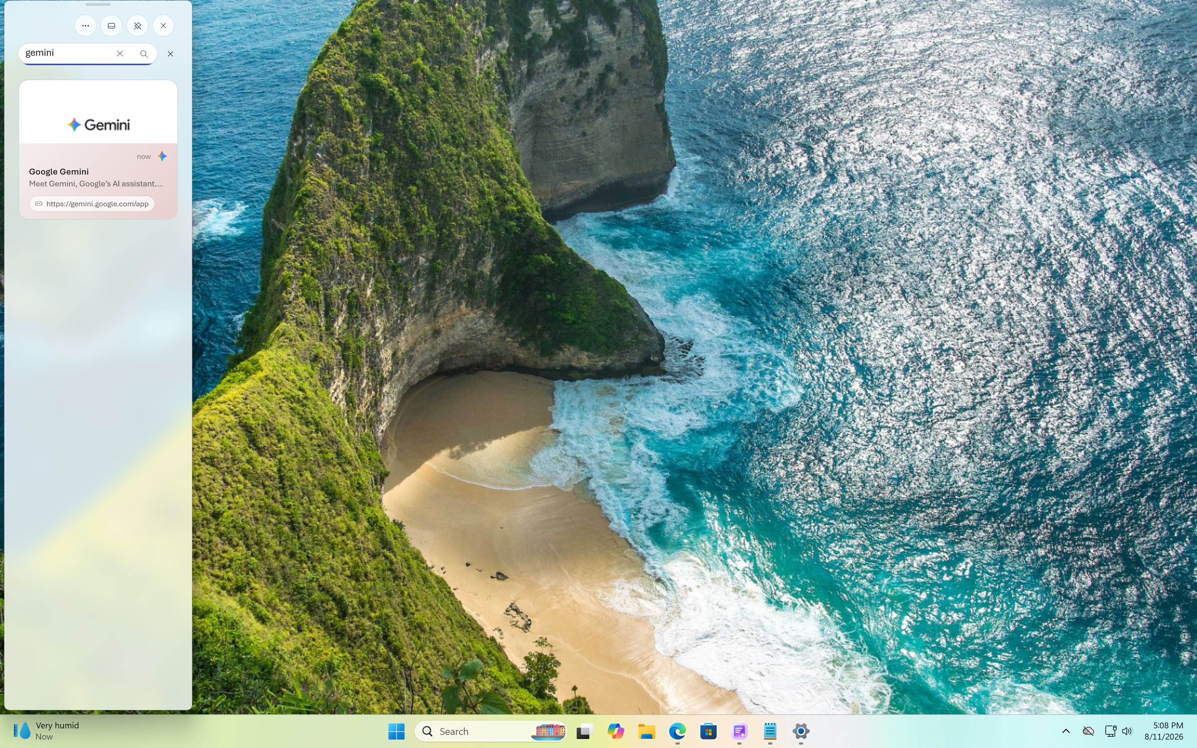This screenshot has width=1197, height=748.
Task: Open the Windows Start menu
Action: click(x=396, y=731)
